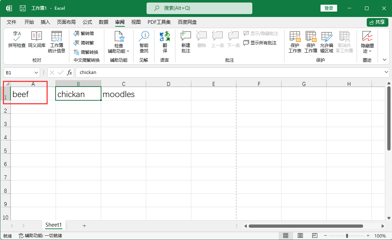
Task: Go to 上一条 previous comment
Action: point(218,39)
